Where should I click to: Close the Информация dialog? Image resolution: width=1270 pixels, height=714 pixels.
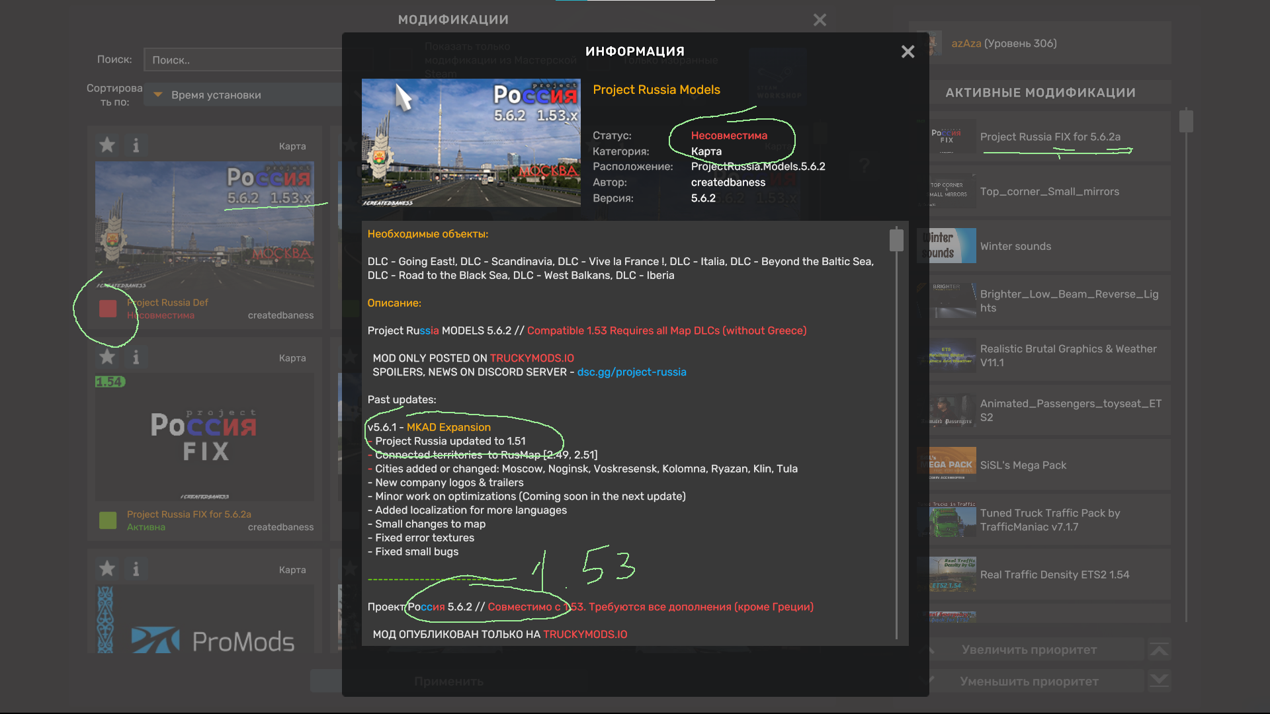coord(908,52)
